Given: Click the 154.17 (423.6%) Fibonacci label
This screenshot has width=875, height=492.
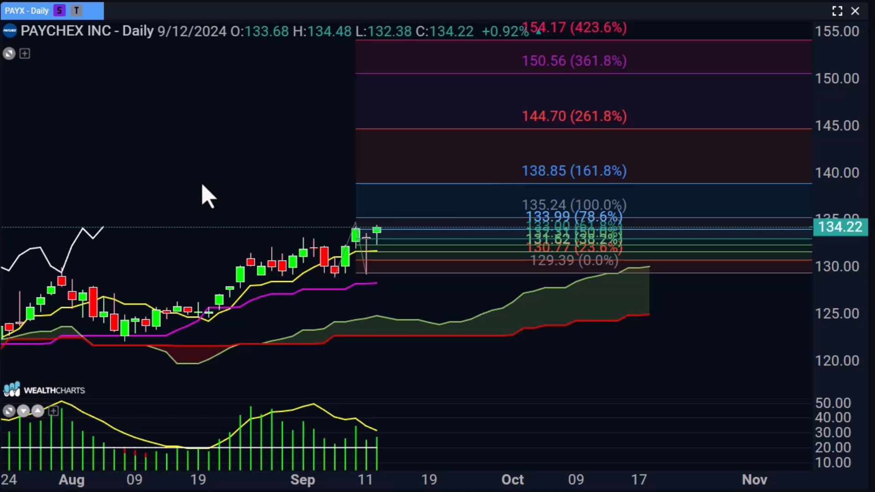Looking at the screenshot, I should [574, 28].
